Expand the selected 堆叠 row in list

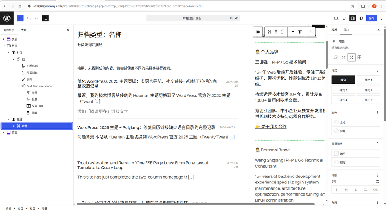click(x=14, y=126)
